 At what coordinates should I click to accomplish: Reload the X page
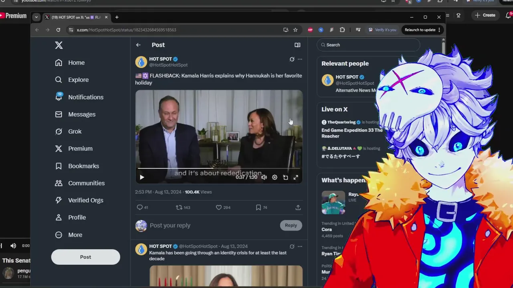click(58, 30)
